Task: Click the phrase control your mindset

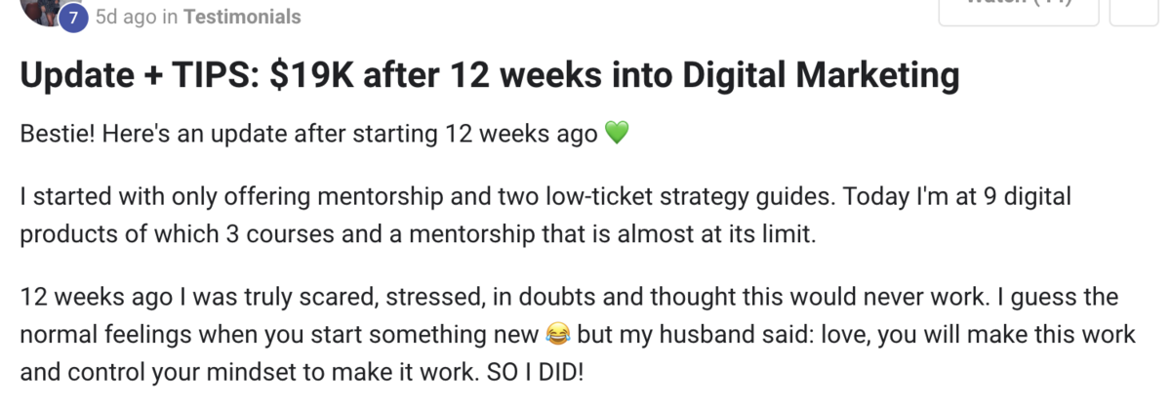Action: pos(157,374)
